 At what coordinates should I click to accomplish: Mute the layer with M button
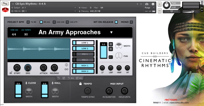[x=111, y=44]
